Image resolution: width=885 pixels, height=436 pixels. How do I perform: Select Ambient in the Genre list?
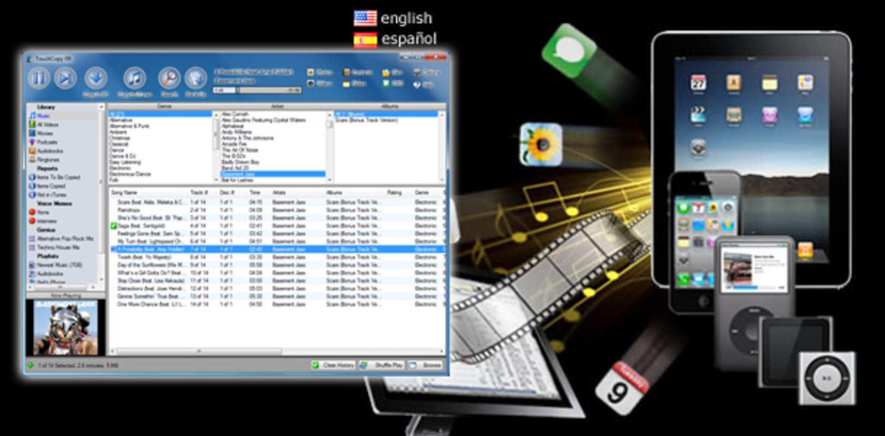coord(118,132)
